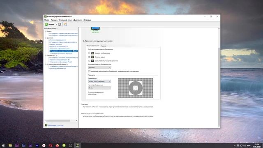Select highlighted Регулировка размера и положения task
This screenshot has height=148, width=263.
point(64,51)
